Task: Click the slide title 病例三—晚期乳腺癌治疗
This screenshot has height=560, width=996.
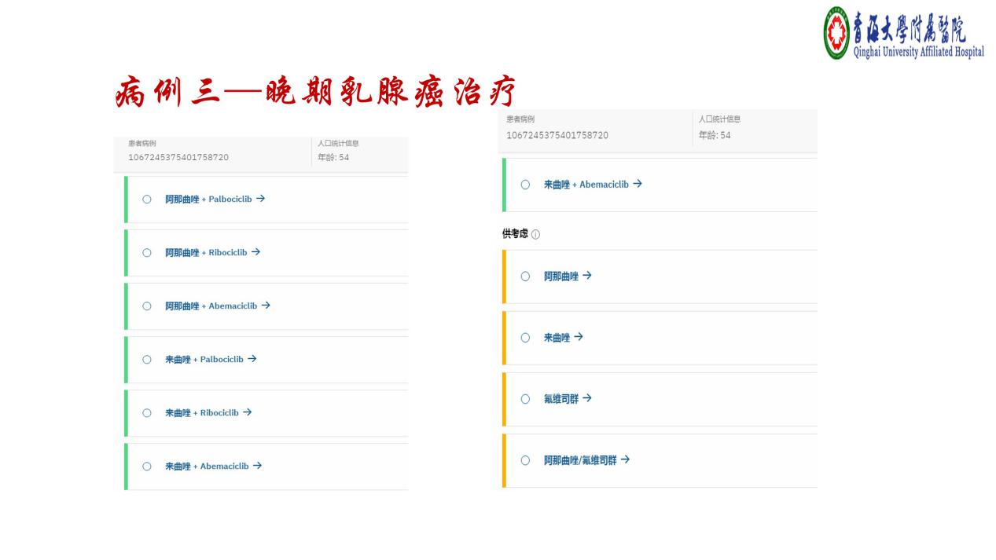Action: click(x=314, y=93)
